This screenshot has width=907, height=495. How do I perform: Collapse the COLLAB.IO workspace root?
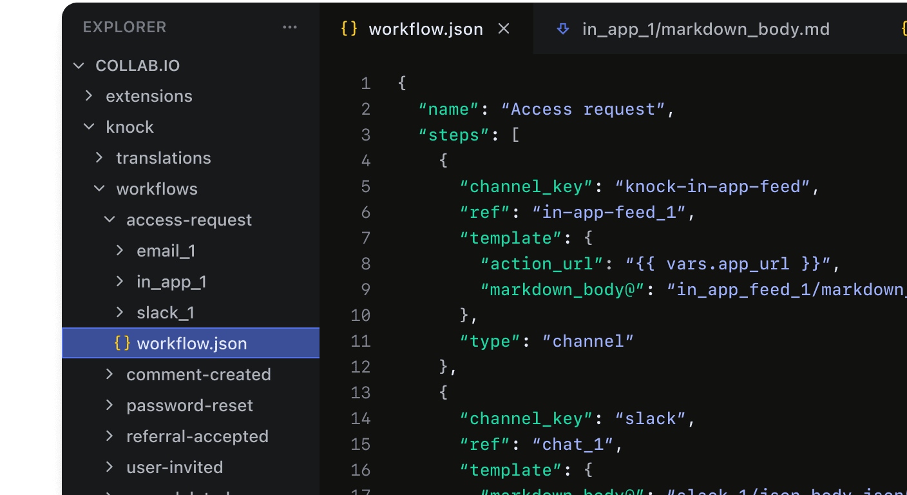[78, 65]
